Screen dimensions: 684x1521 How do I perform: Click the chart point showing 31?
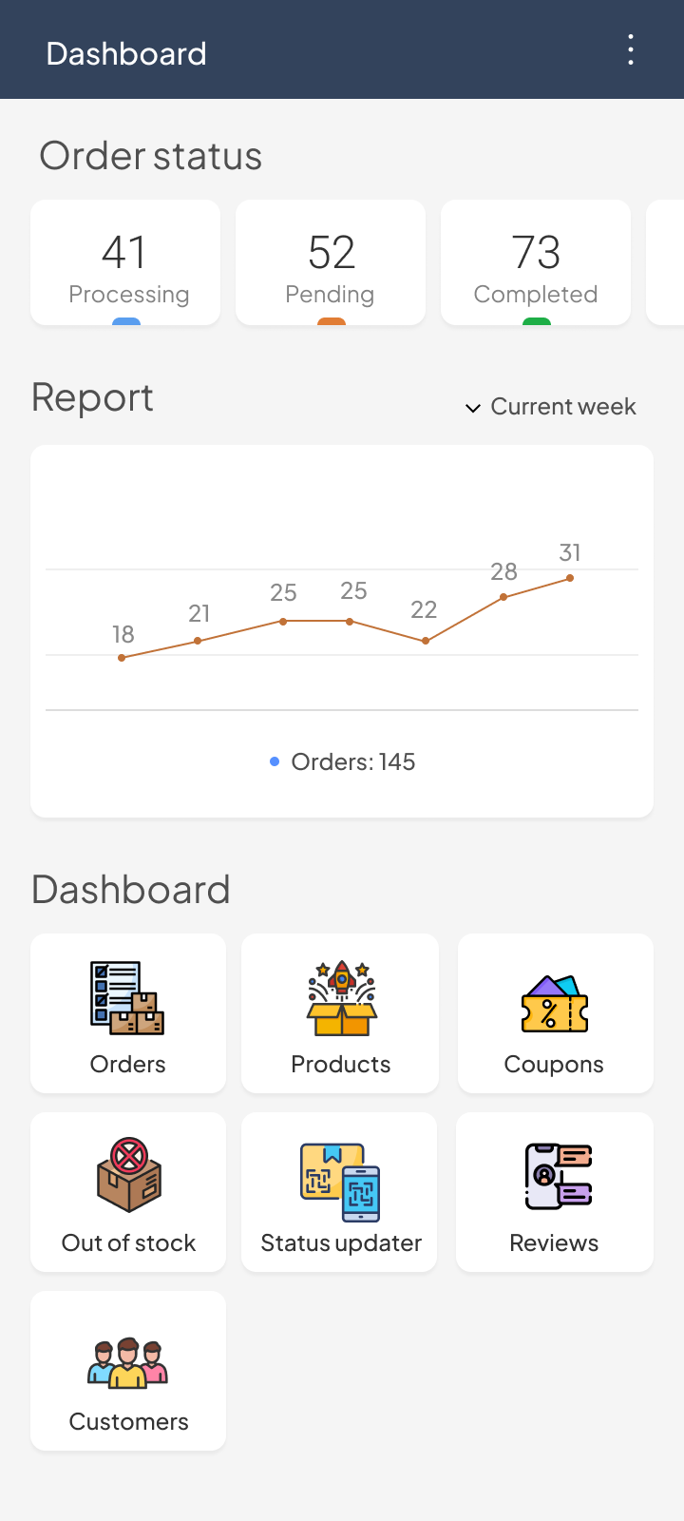coord(570,577)
